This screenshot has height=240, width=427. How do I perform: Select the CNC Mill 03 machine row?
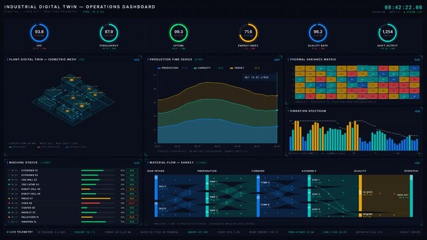click(x=73, y=180)
